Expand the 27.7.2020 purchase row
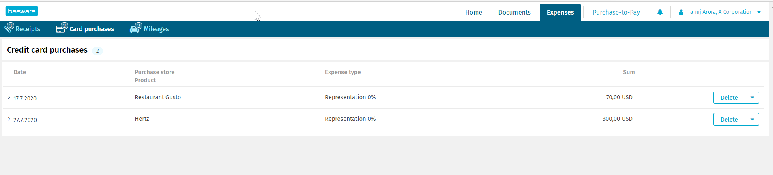This screenshot has height=175, width=773. point(9,119)
